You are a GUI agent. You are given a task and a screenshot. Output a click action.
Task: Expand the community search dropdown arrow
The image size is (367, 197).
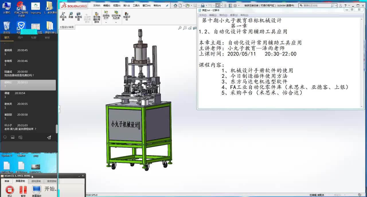click(x=336, y=5)
